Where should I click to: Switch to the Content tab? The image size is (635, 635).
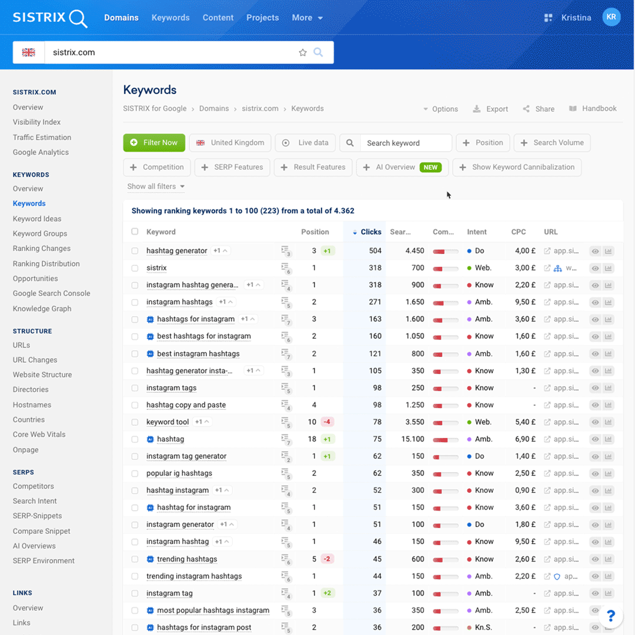click(x=218, y=18)
